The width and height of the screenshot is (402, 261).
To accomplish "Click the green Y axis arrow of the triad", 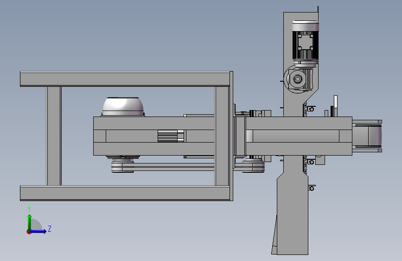I will click(x=30, y=222).
